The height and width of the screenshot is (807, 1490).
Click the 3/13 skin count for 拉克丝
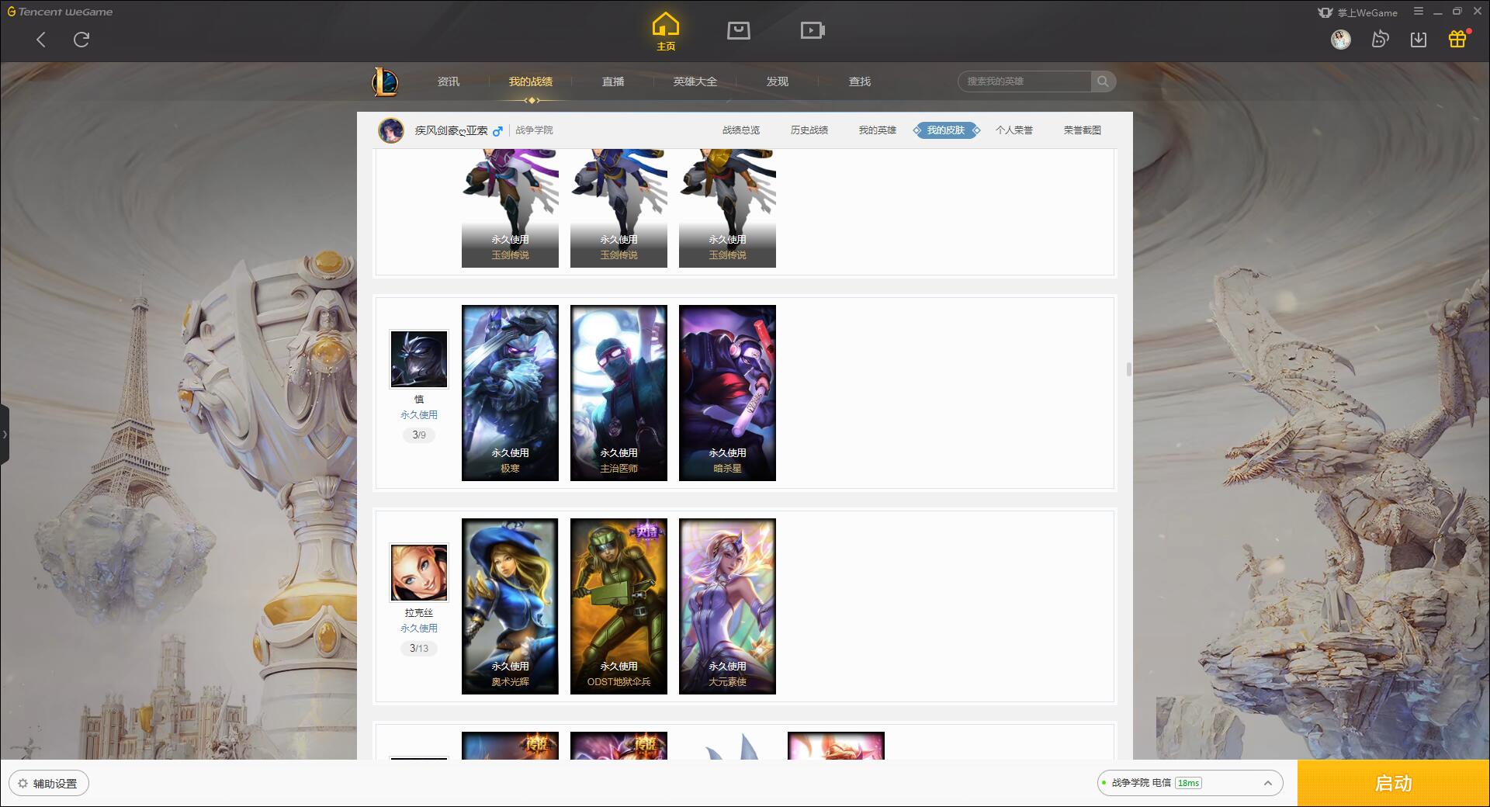419,649
